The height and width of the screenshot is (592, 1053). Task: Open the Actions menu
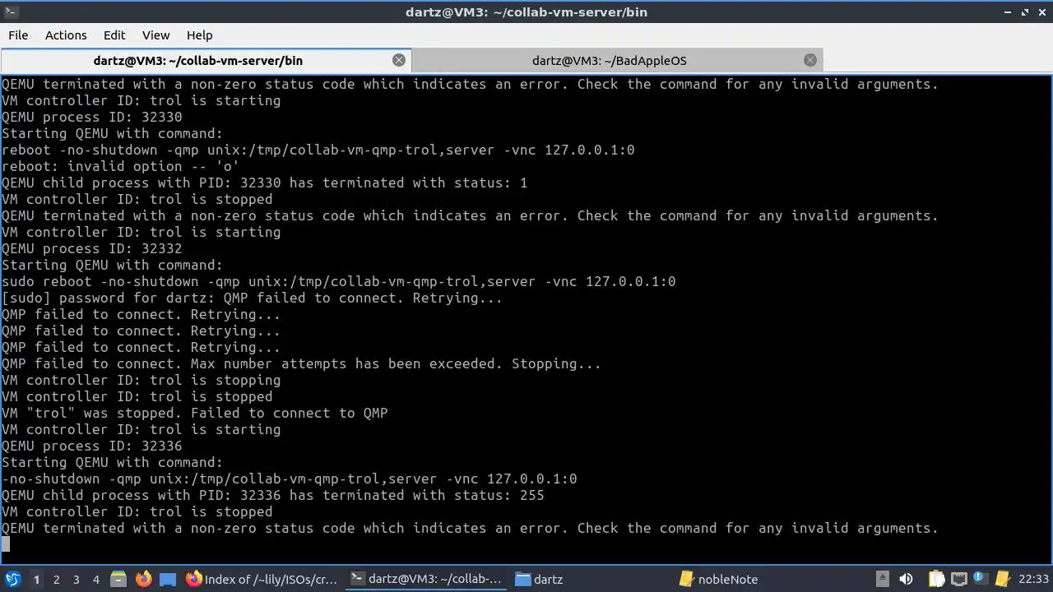coord(66,35)
